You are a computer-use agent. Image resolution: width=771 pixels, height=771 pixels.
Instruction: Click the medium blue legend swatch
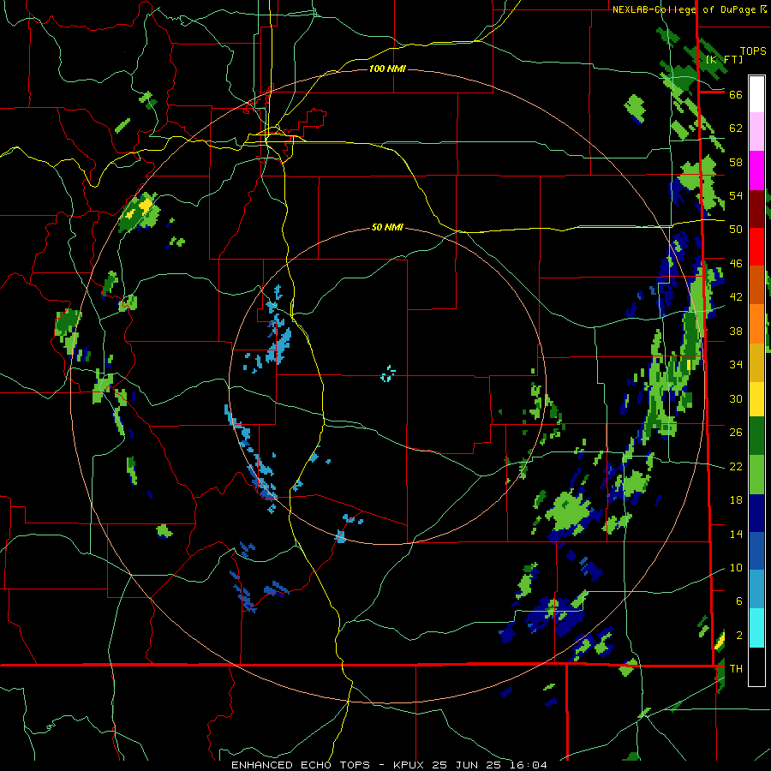[756, 551]
